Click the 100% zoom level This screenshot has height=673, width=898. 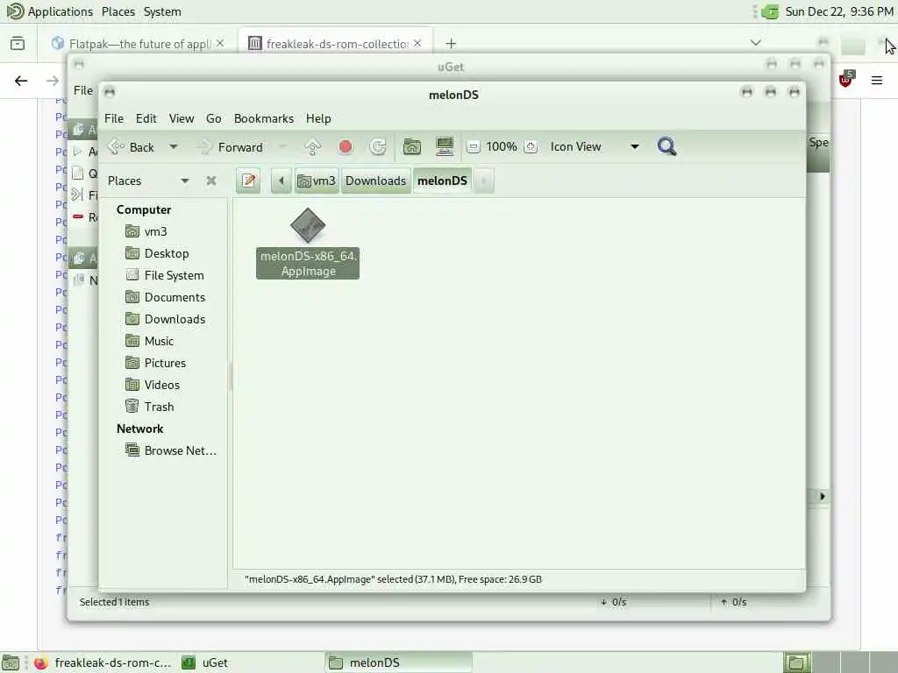tap(502, 147)
